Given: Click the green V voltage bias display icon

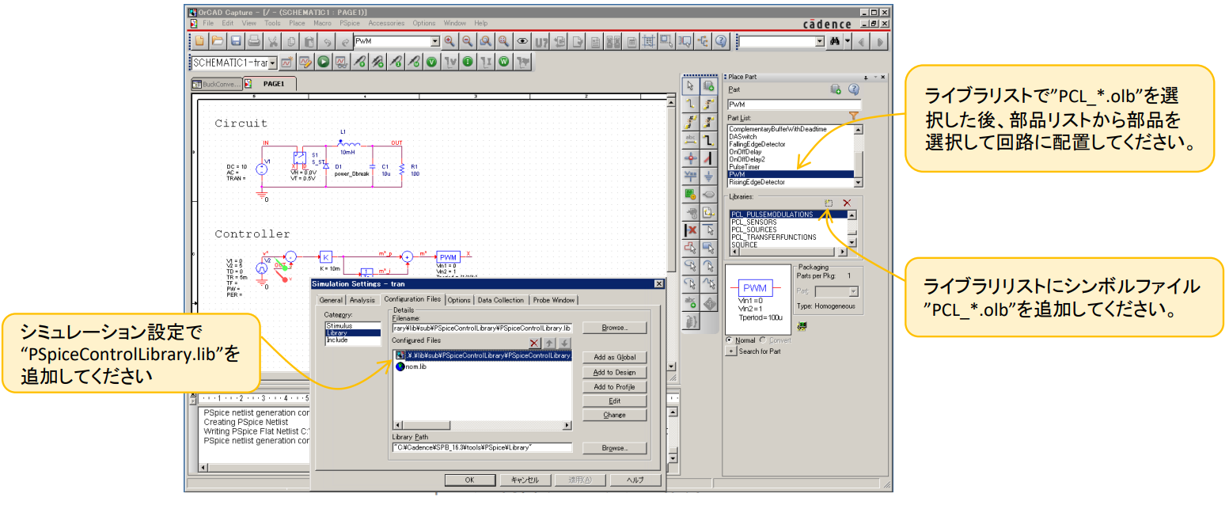Looking at the screenshot, I should point(431,62).
